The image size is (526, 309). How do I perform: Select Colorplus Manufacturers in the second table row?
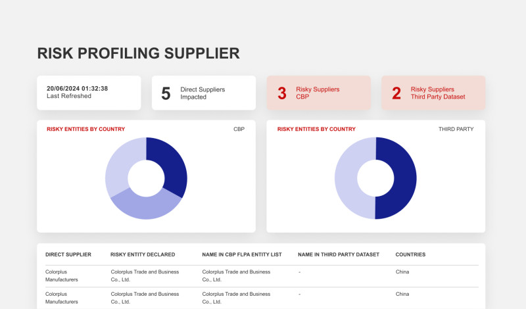pyautogui.click(x=61, y=298)
